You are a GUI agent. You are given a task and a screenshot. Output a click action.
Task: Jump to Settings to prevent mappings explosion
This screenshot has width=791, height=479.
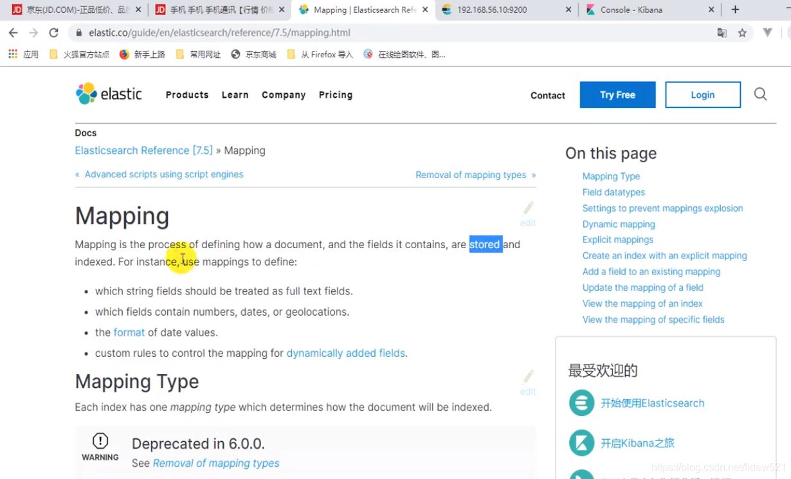pos(662,208)
